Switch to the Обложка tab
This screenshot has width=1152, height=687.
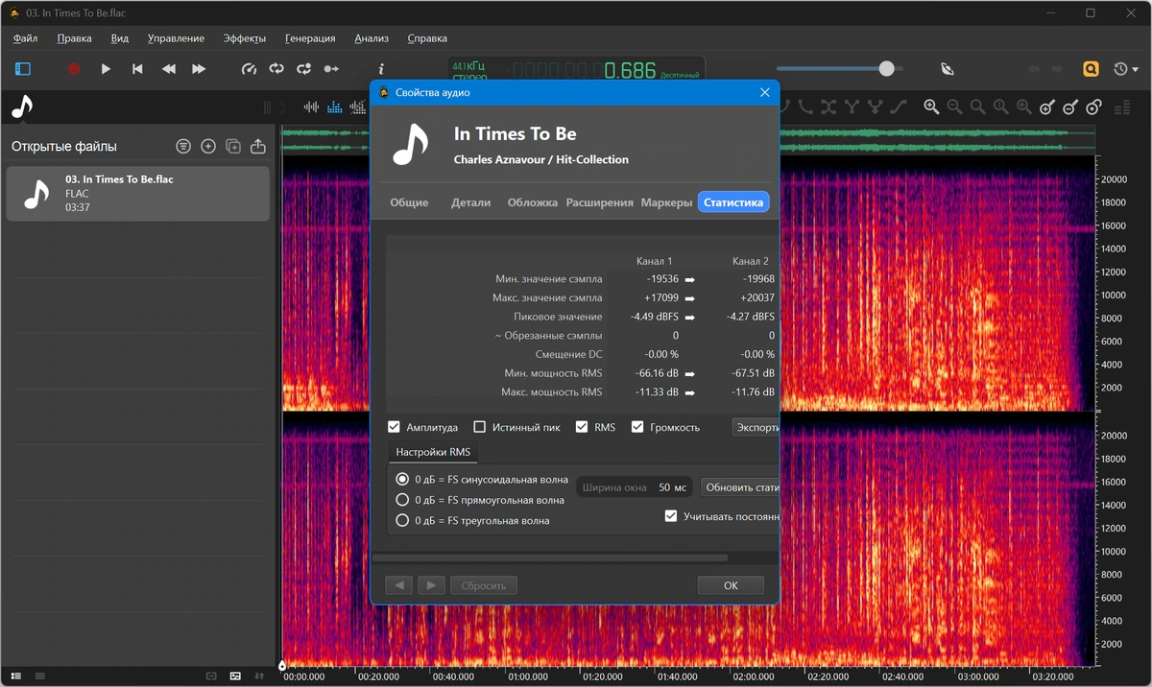coord(533,202)
